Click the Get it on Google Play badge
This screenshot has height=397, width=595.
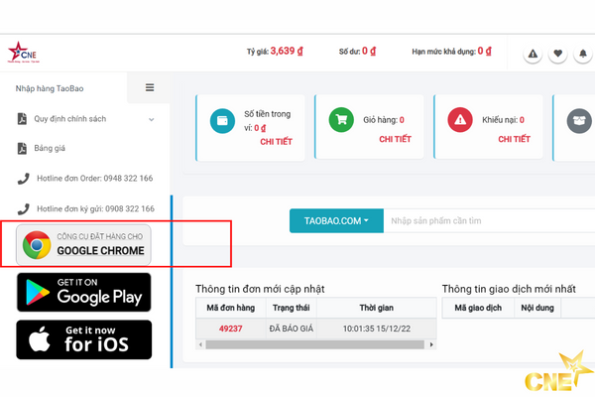click(x=84, y=292)
